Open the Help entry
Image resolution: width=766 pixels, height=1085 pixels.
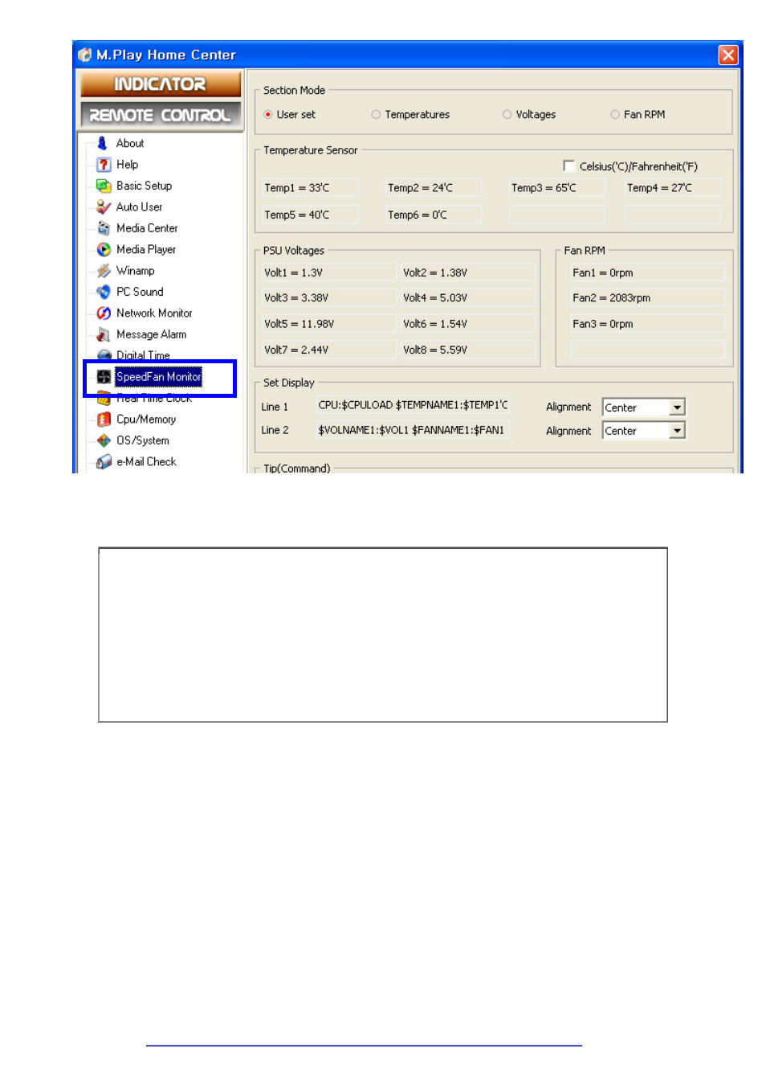pos(127,165)
